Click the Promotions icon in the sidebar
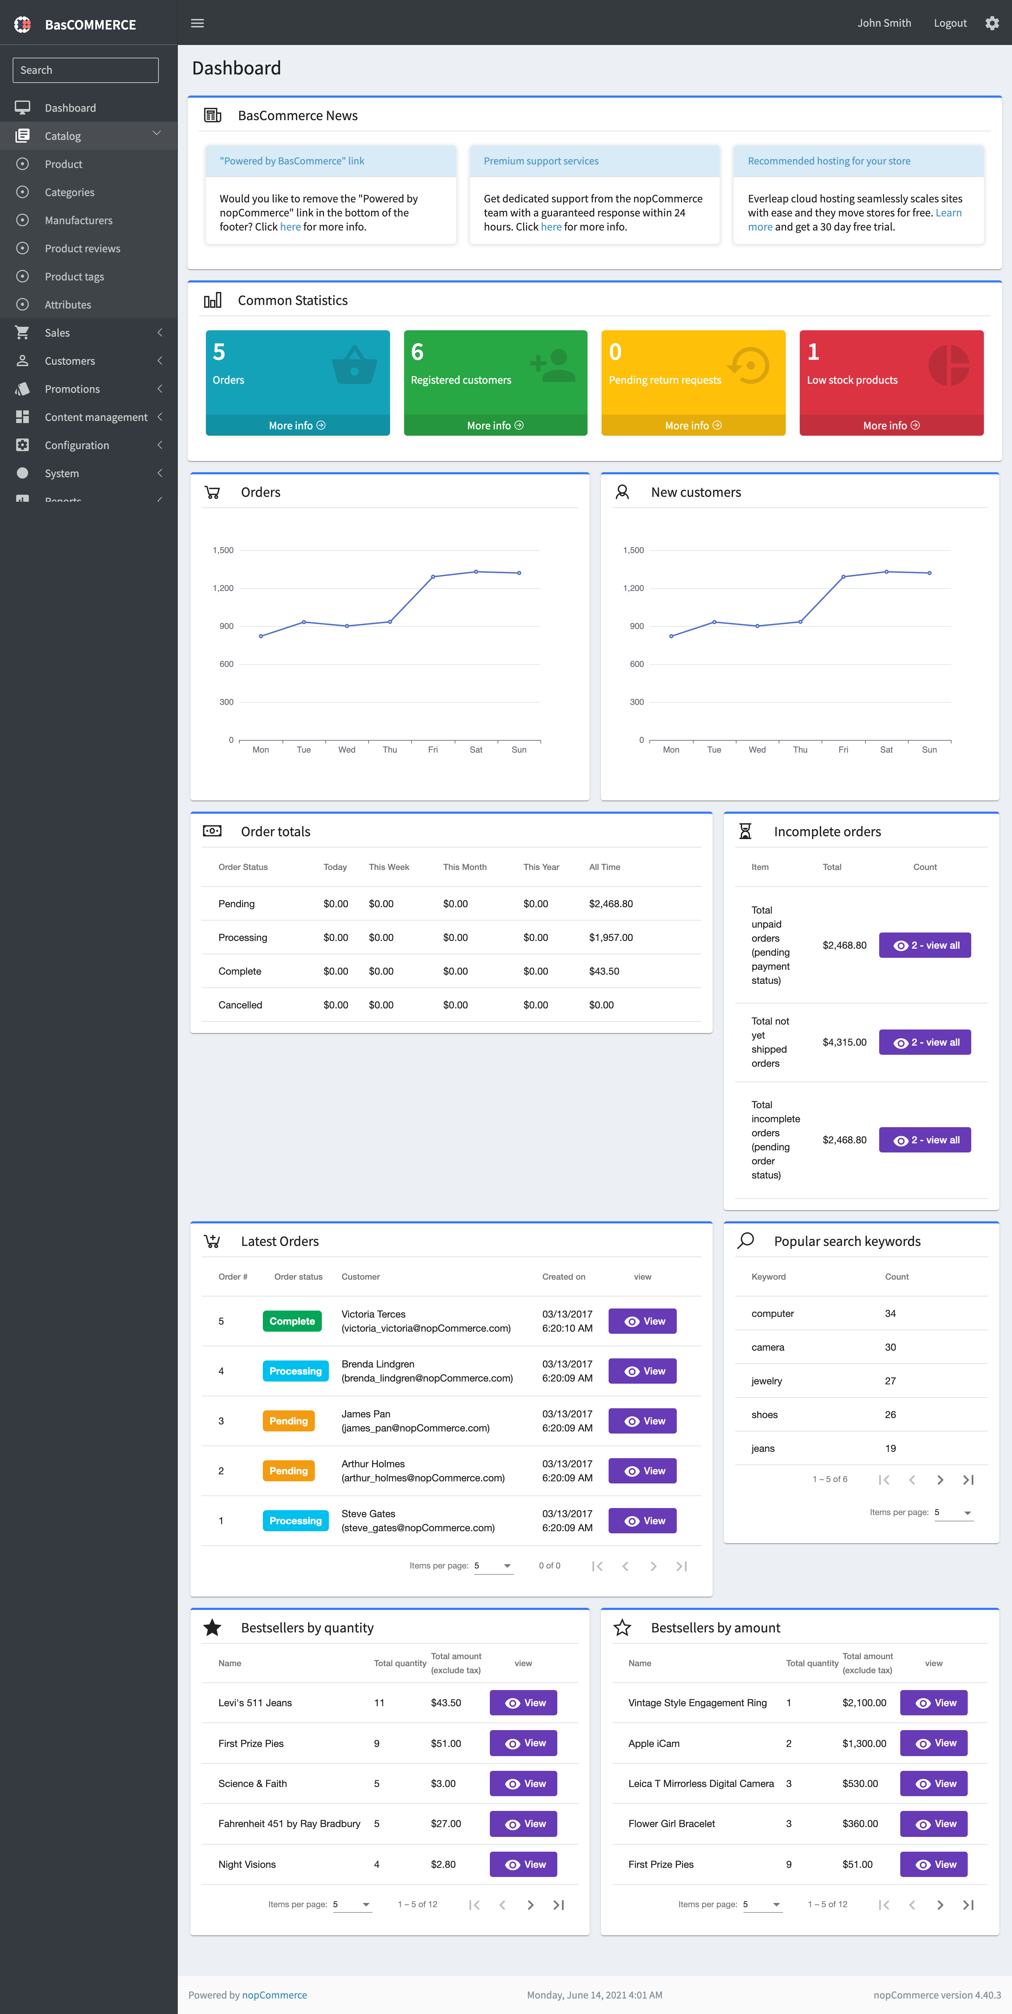Viewport: 1012px width, 2014px height. click(x=22, y=389)
